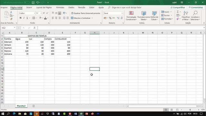Select the Format Painter brush
Image resolution: width=206 pixels, height=116 pixels.
click(x=11, y=19)
